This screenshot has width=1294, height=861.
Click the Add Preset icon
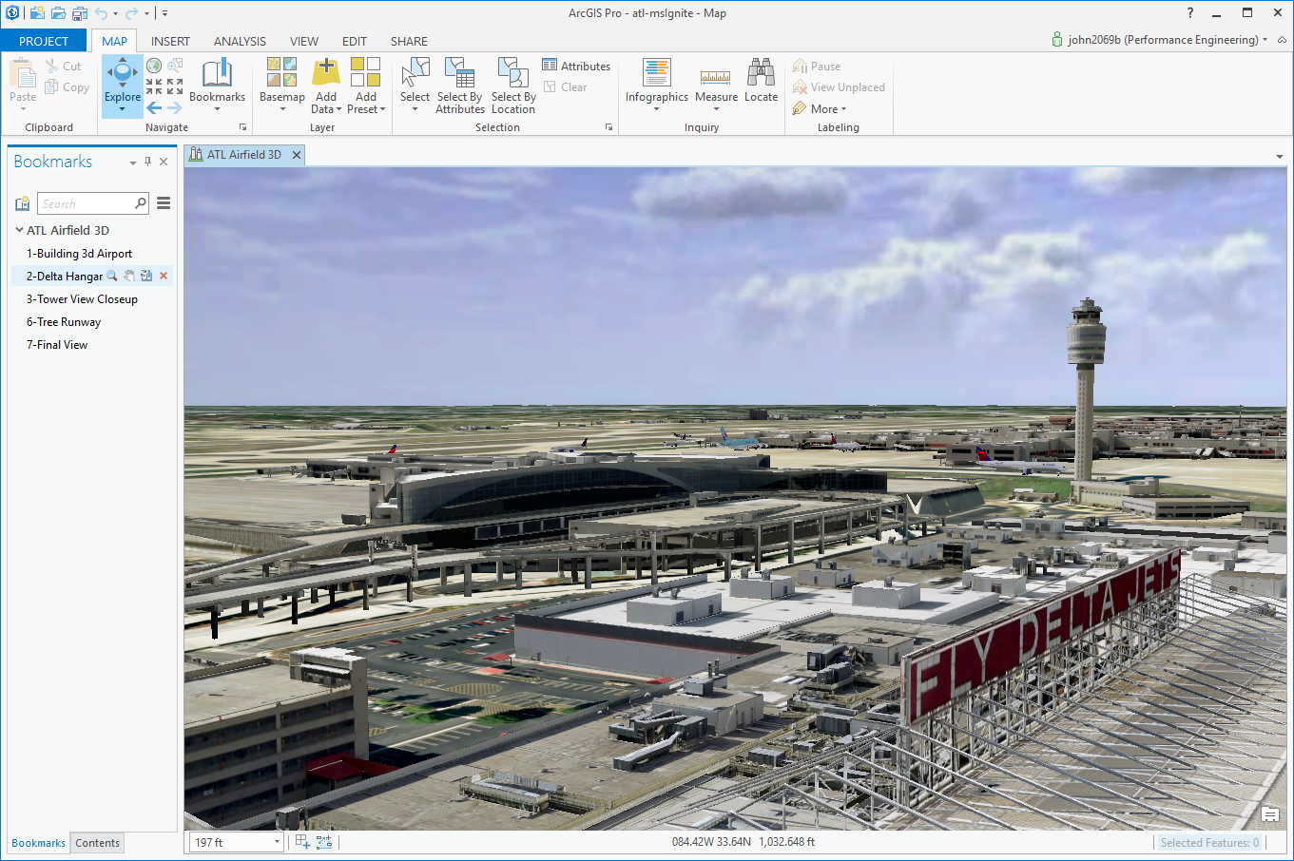click(365, 72)
